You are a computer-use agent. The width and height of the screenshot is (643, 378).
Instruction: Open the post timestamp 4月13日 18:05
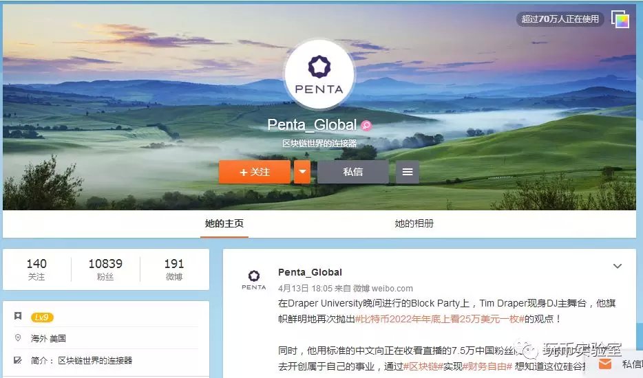coord(305,289)
